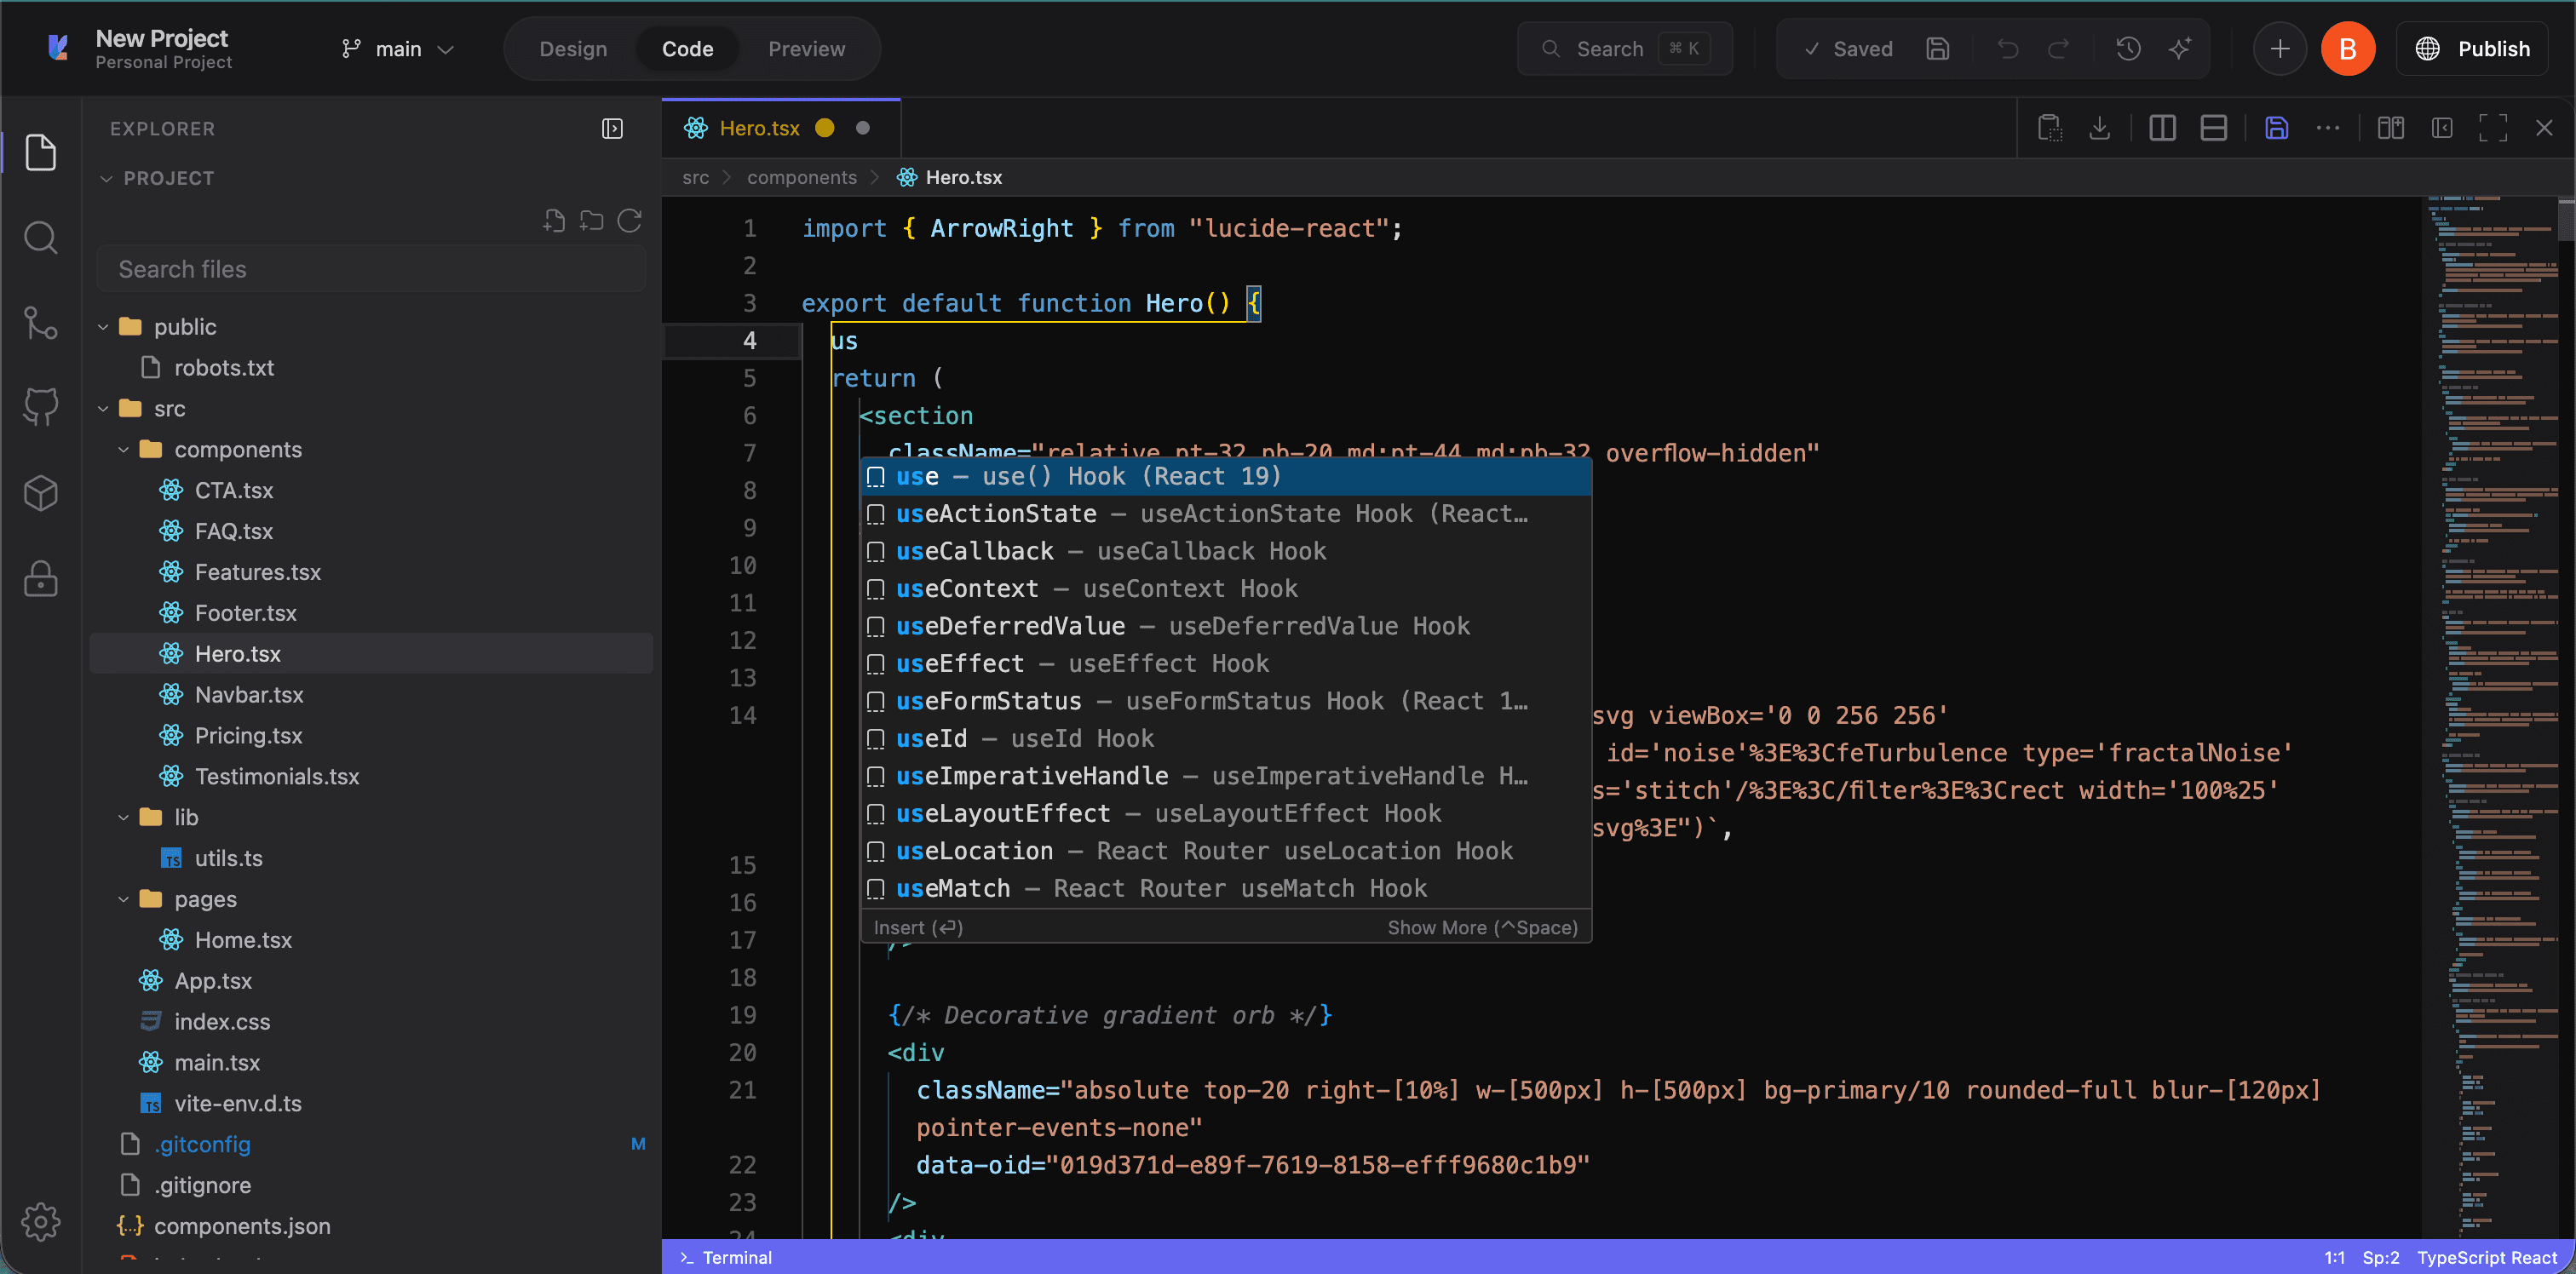Open the Packages cube sidebar icon
This screenshot has height=1274, width=2576.
point(40,492)
